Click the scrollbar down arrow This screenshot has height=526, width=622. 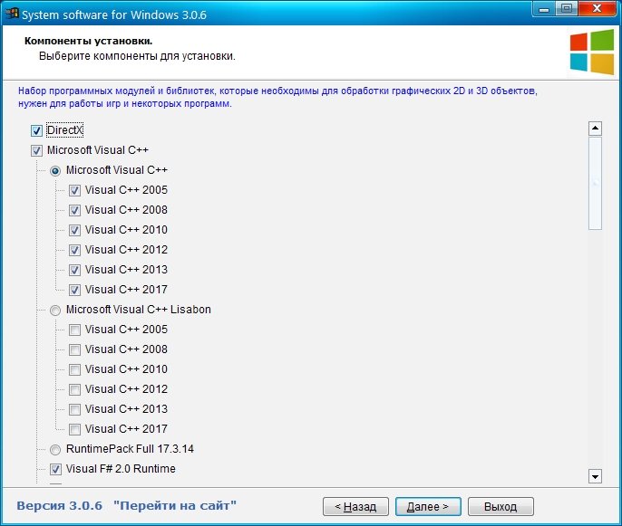tap(595, 476)
